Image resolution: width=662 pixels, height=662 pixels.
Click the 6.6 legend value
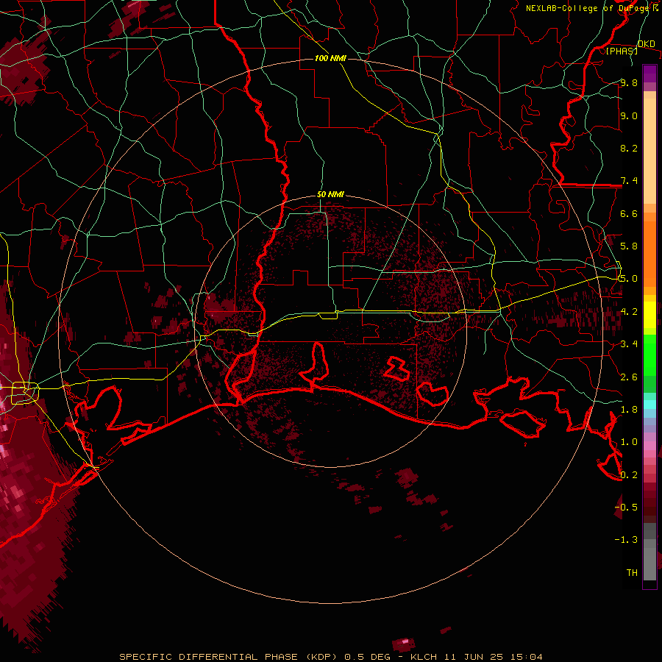(629, 213)
